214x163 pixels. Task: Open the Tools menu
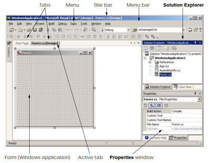84,24
